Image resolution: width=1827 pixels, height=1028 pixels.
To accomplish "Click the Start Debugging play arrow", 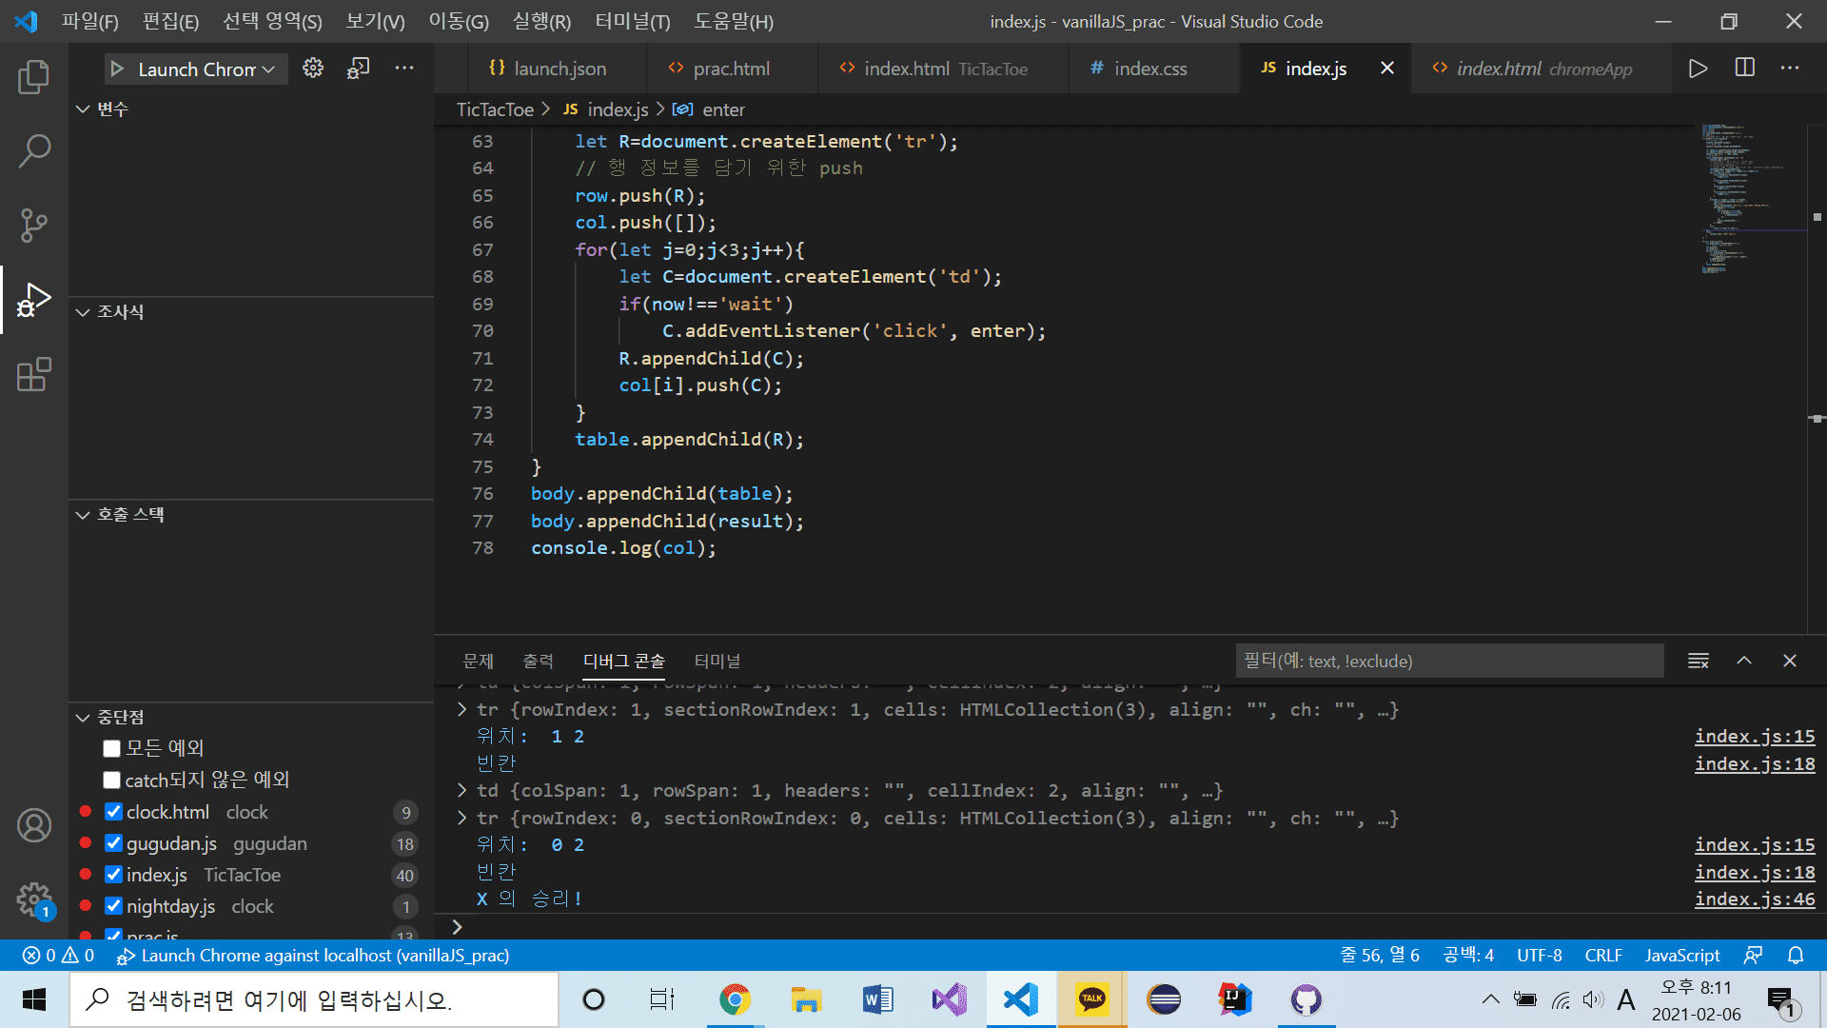I will click(x=117, y=69).
